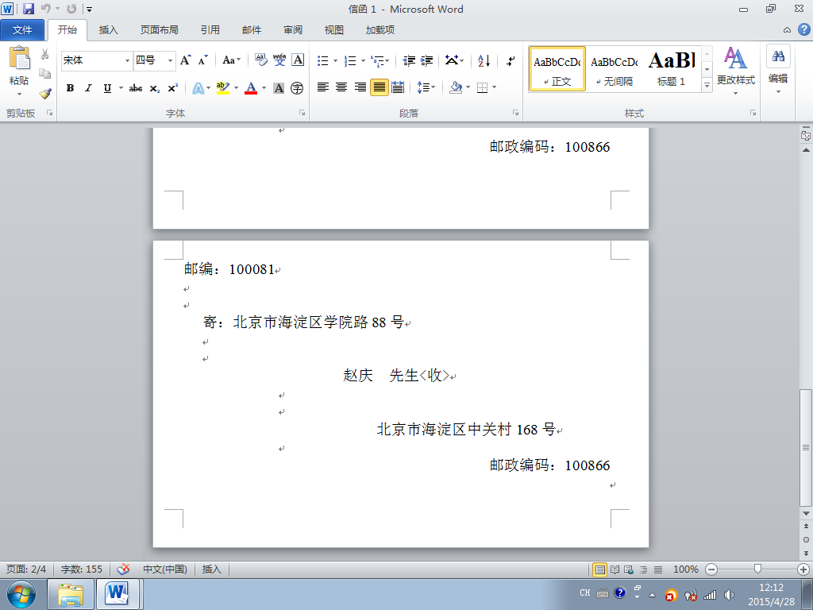Click the Cut scissors icon
The height and width of the screenshot is (610, 813).
(45, 54)
